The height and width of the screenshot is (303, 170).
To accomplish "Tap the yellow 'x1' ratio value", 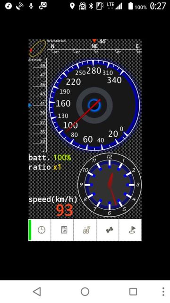I will pyautogui.click(x=57, y=167).
